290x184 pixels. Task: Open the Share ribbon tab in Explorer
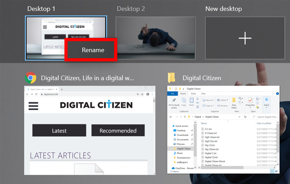point(193,94)
